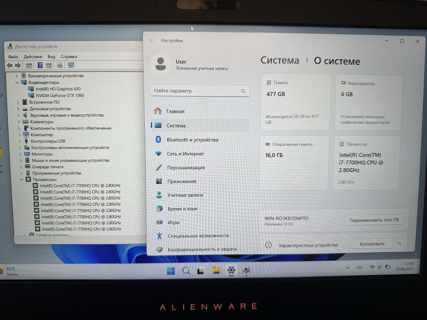Click the Device Manager icon on taskbar

[246, 270]
